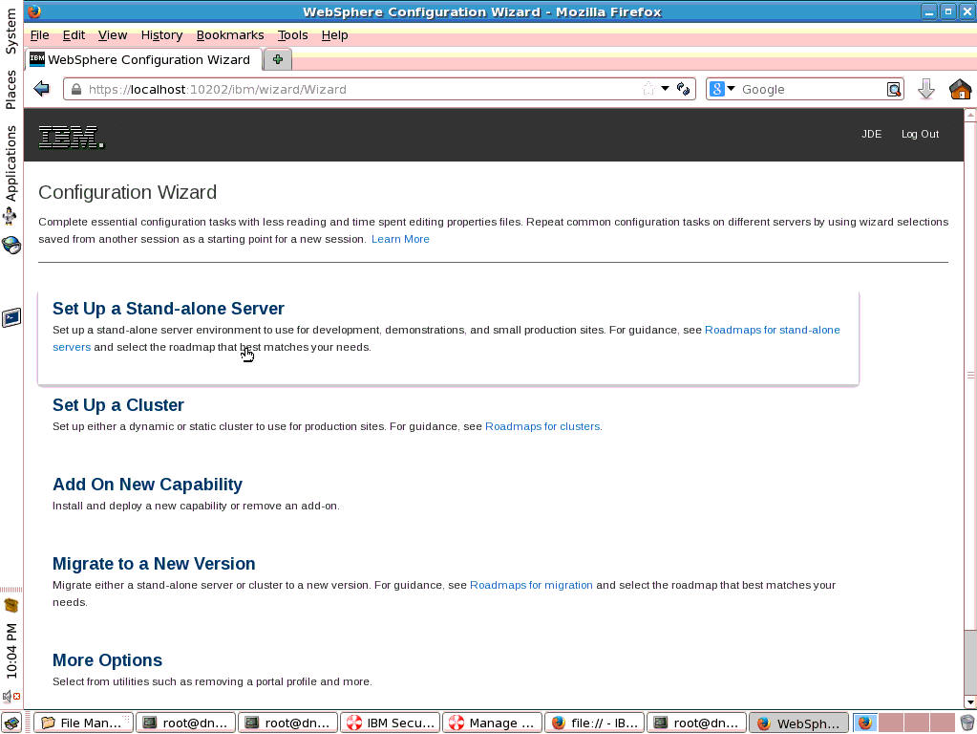This screenshot has width=977, height=734.
Task: Click the page scrollbar down arrow
Action: coord(970,702)
